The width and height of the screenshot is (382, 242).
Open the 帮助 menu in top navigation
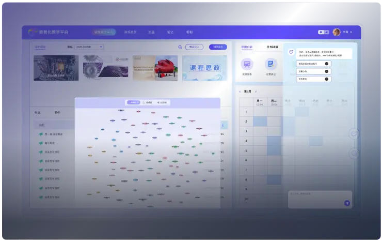pyautogui.click(x=189, y=32)
